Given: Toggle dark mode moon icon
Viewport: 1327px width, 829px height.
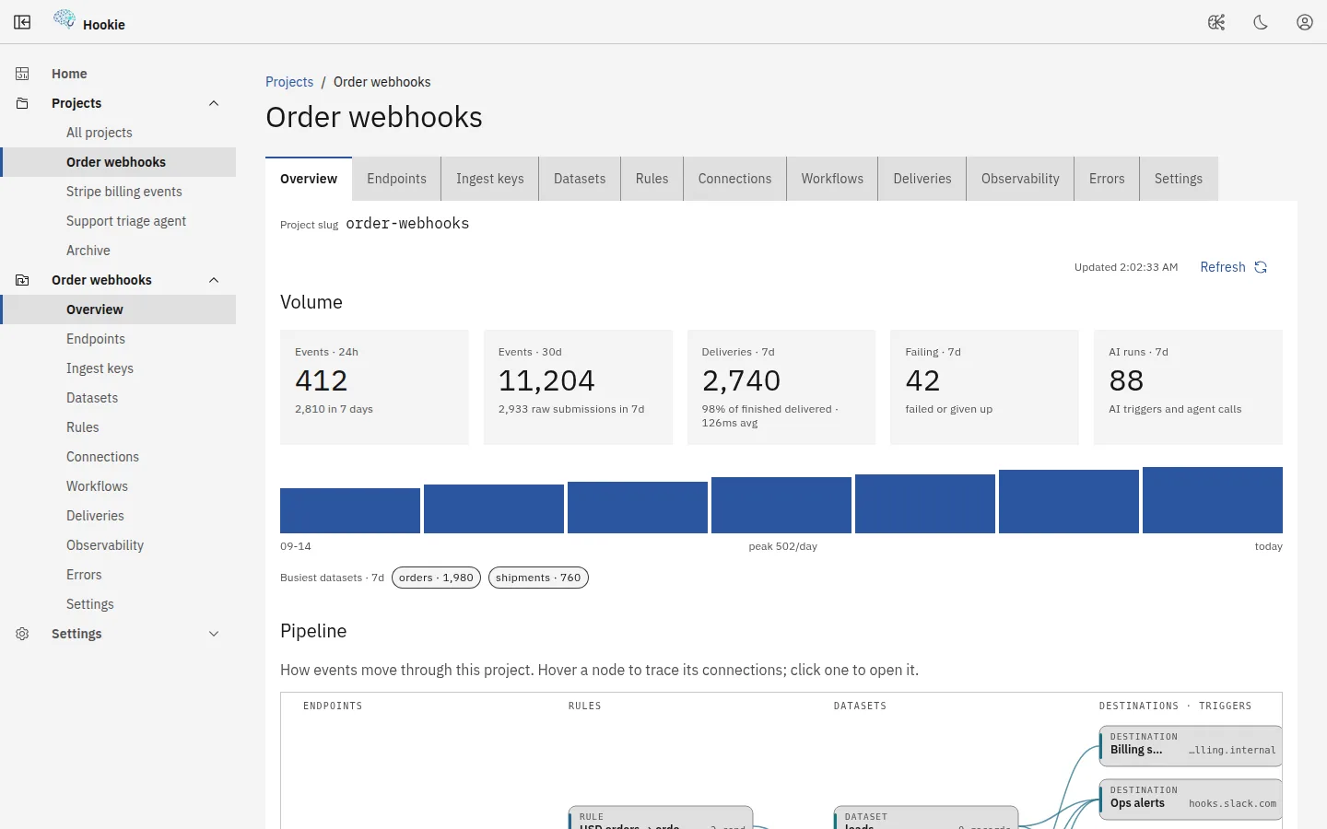Looking at the screenshot, I should [1261, 22].
